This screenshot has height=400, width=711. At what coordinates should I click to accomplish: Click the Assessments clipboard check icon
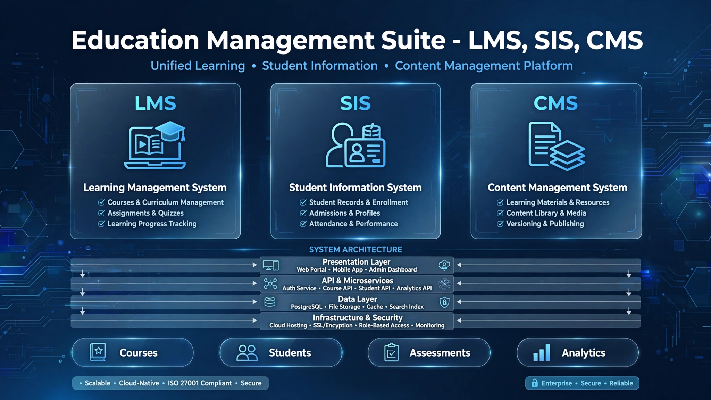tap(391, 352)
